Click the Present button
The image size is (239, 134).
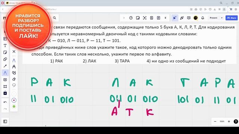click(213, 18)
